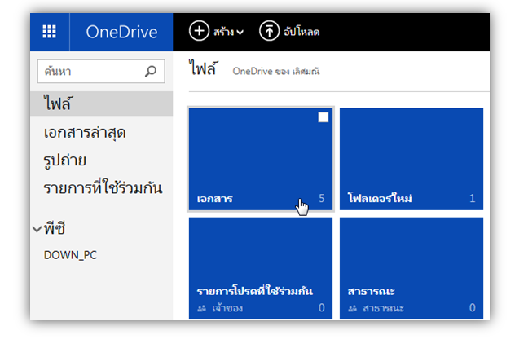Open the สาธารณะ folder tile
The image size is (515, 348).
(412, 268)
